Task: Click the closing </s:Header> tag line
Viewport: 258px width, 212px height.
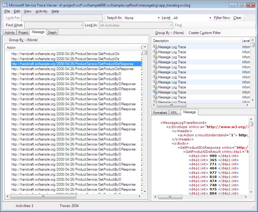Action: pyautogui.click(x=183, y=139)
